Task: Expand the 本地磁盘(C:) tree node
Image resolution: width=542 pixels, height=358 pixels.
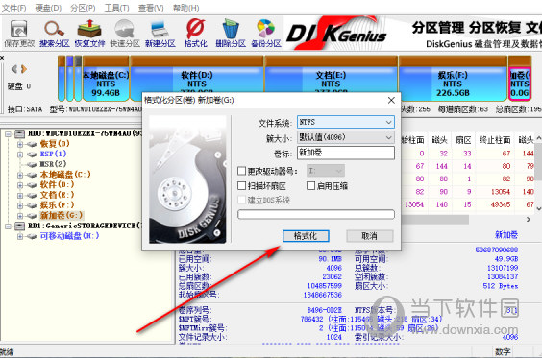Action: pyautogui.click(x=20, y=175)
